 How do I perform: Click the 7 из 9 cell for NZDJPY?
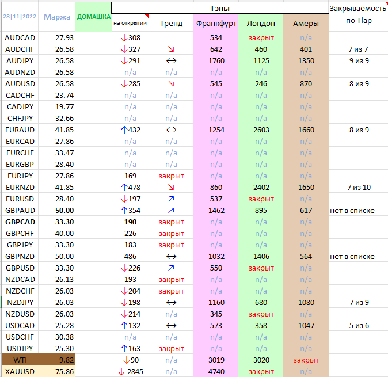(x=359, y=302)
